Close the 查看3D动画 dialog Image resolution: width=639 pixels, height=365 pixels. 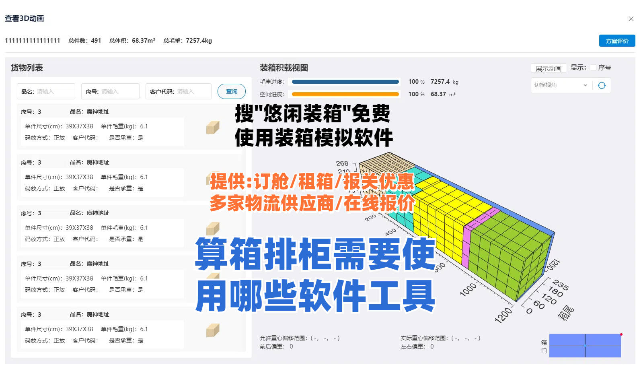[x=631, y=19]
